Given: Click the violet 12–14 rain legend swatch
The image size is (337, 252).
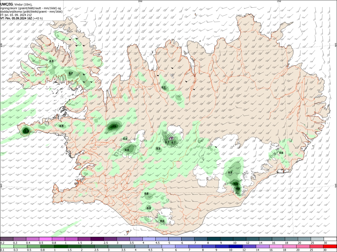Looking at the screenshot, I should click(x=249, y=246).
